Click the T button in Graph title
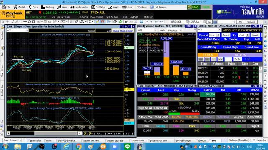Viewport: 268px width, 150px height. click(121, 26)
